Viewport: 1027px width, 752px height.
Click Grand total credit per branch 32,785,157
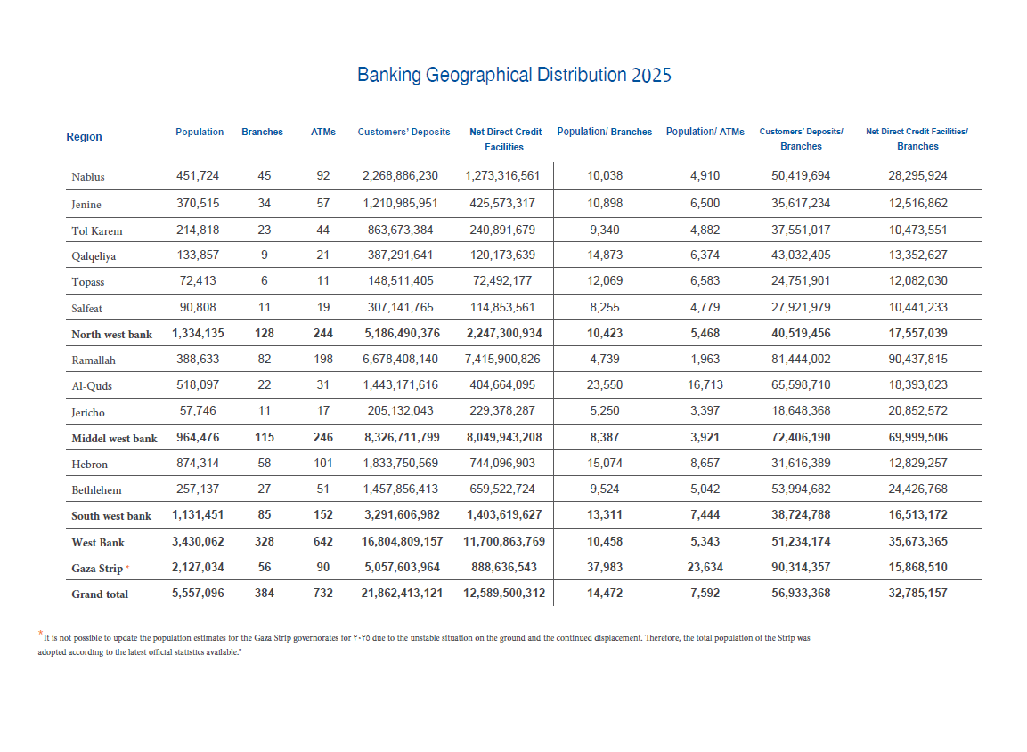tap(917, 593)
